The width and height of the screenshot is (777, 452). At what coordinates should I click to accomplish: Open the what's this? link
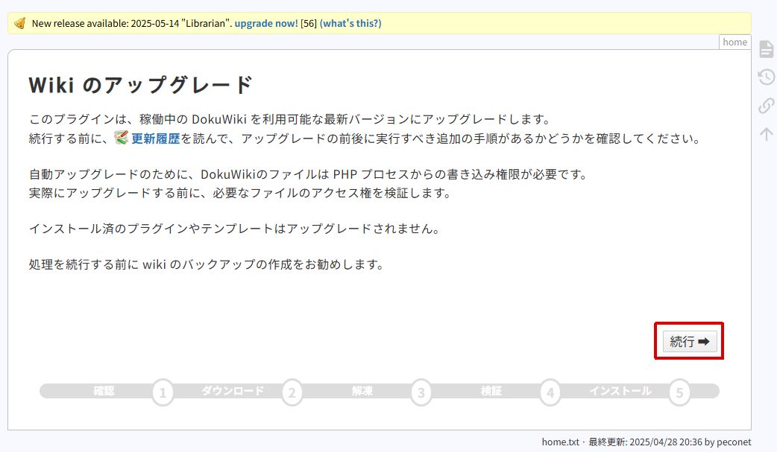pos(350,23)
